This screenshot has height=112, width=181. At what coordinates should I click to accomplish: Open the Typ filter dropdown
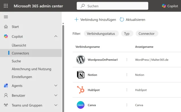pos(127,34)
